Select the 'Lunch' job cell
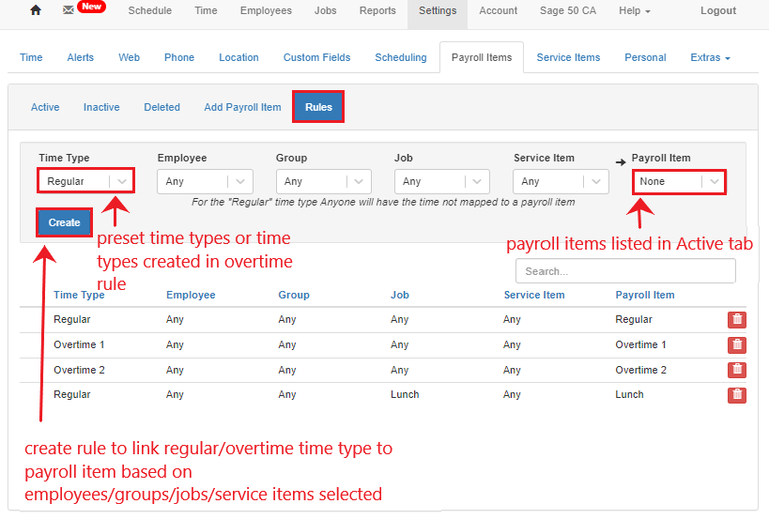The width and height of the screenshot is (769, 519). pos(405,394)
